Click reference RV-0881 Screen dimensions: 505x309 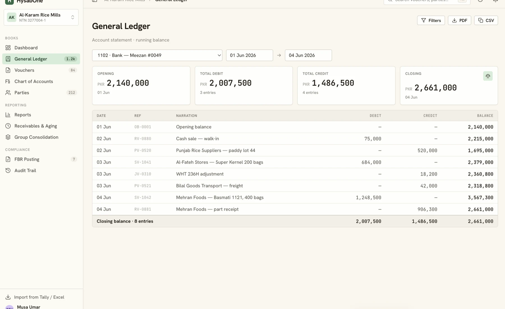(143, 210)
